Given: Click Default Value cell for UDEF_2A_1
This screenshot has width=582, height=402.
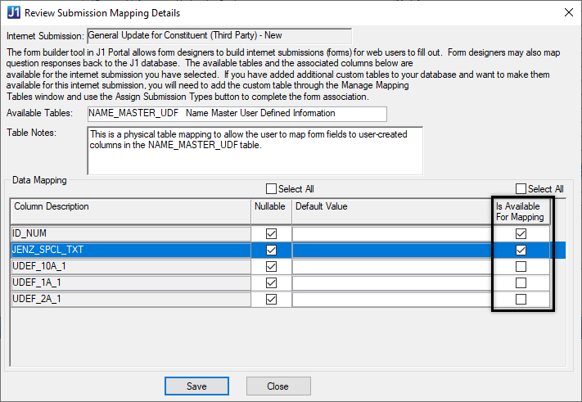Looking at the screenshot, I should [392, 299].
